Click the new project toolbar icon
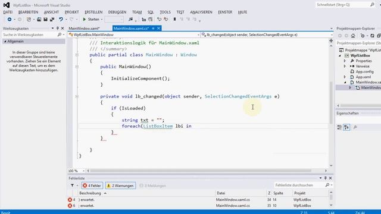The width and height of the screenshot is (381, 214). pos(29,19)
